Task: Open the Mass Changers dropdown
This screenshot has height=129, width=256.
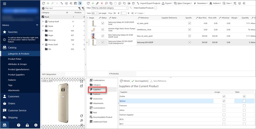Action: click(183, 3)
